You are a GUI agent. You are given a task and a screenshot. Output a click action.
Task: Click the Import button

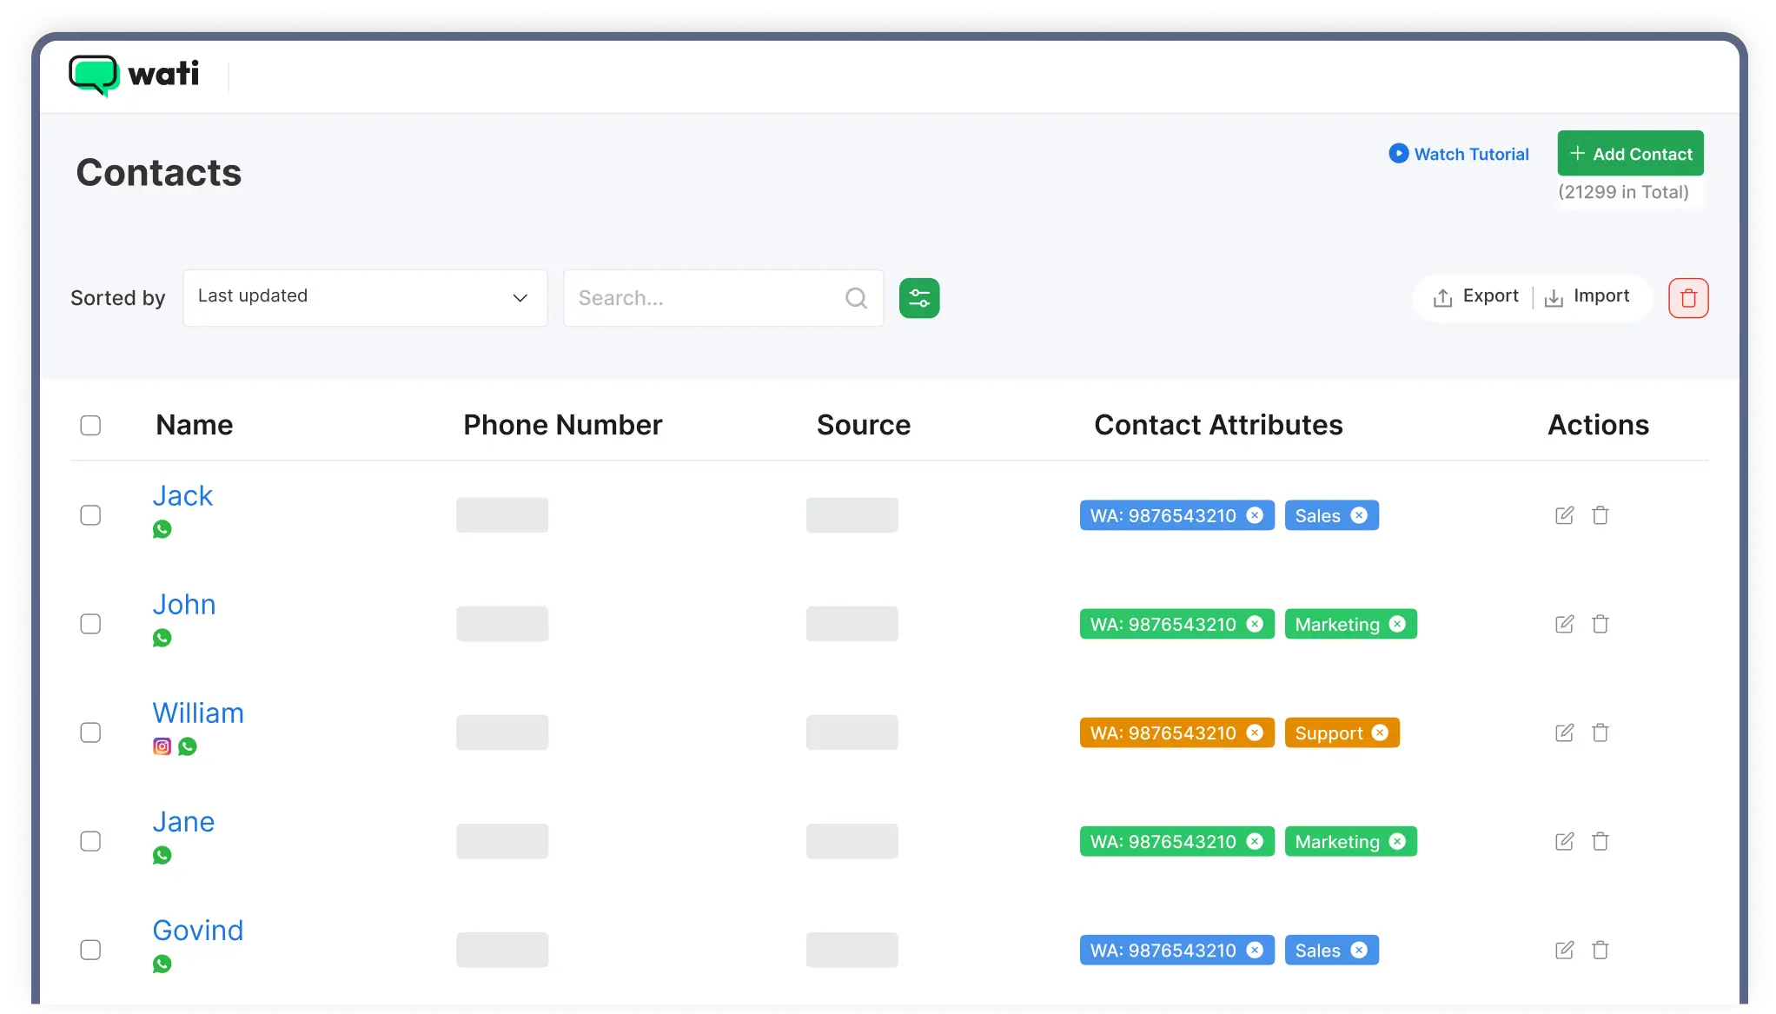pyautogui.click(x=1587, y=297)
